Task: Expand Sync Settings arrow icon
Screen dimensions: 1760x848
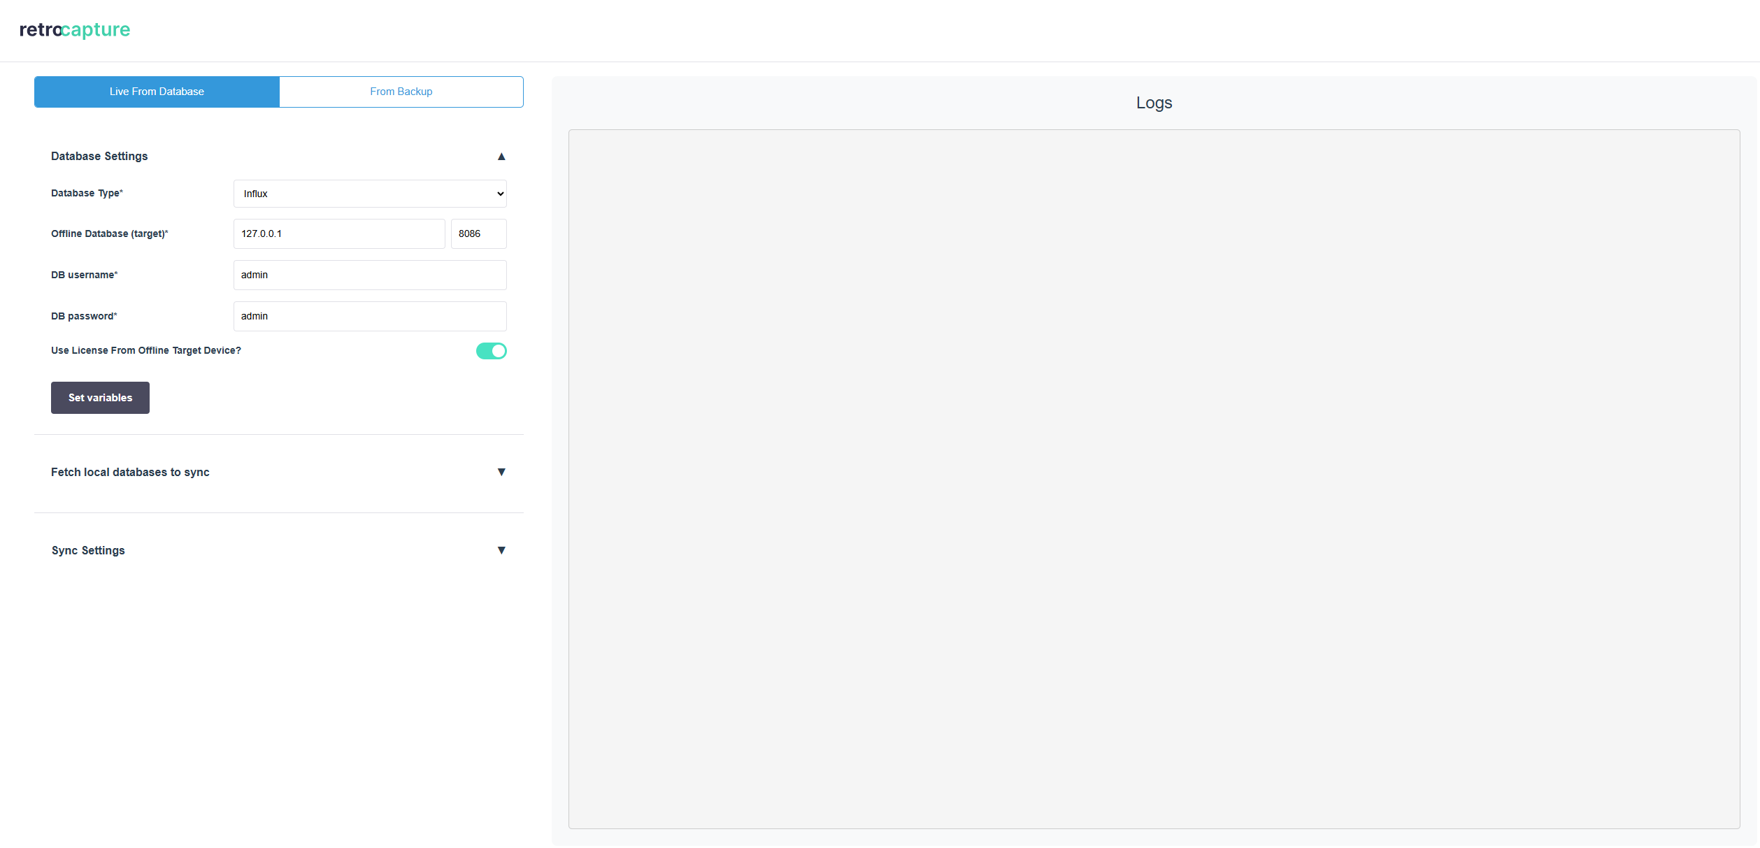Action: [x=501, y=551]
